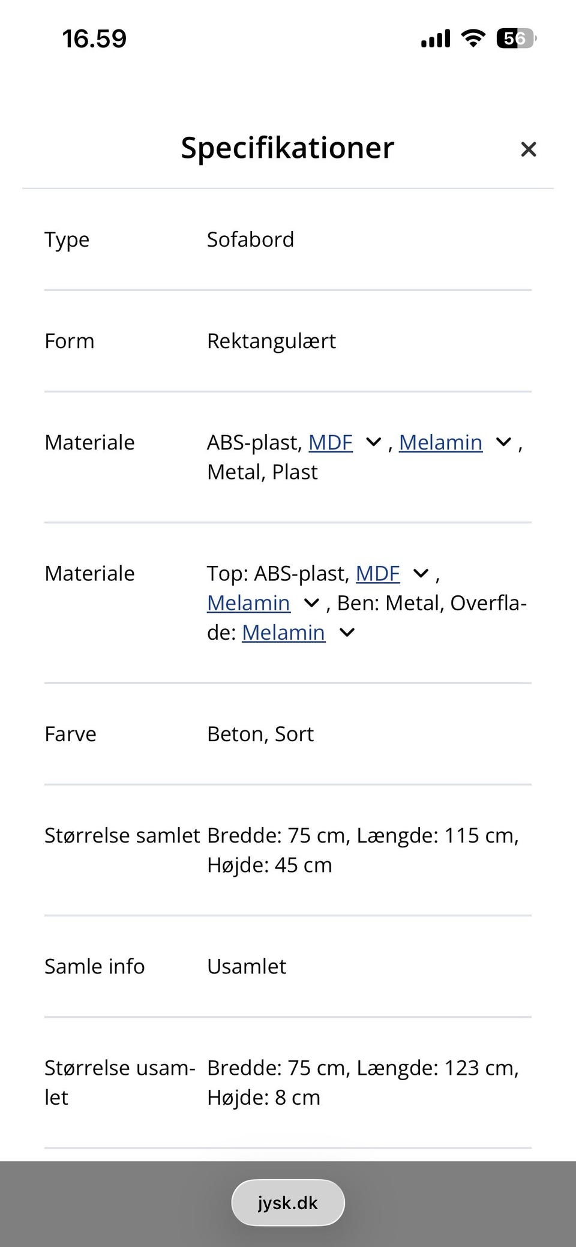This screenshot has height=1247, width=576.
Task: Tap the battery level indicator
Action: coord(515,39)
